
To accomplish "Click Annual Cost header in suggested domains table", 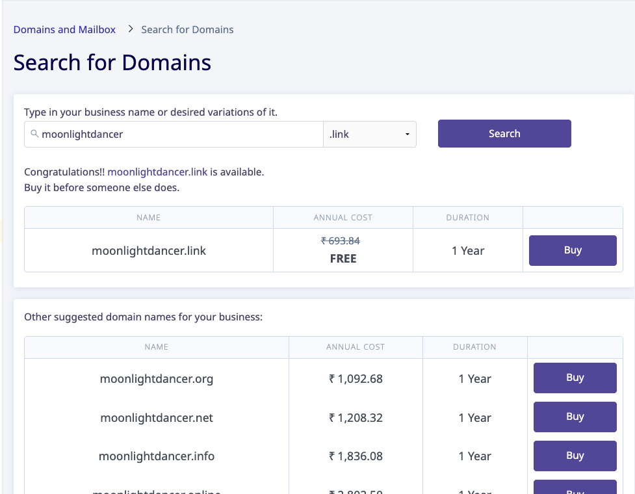I will click(x=356, y=347).
